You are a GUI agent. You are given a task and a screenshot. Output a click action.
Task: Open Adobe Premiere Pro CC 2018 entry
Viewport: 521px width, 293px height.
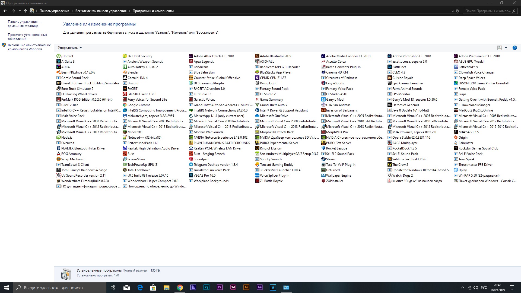[x=479, y=56]
